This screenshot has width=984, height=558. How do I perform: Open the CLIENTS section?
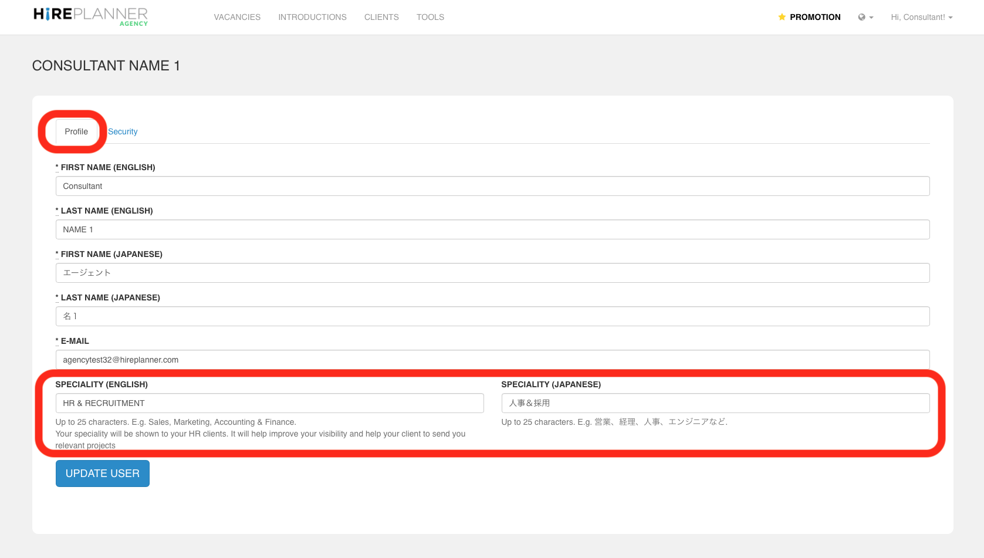381,17
